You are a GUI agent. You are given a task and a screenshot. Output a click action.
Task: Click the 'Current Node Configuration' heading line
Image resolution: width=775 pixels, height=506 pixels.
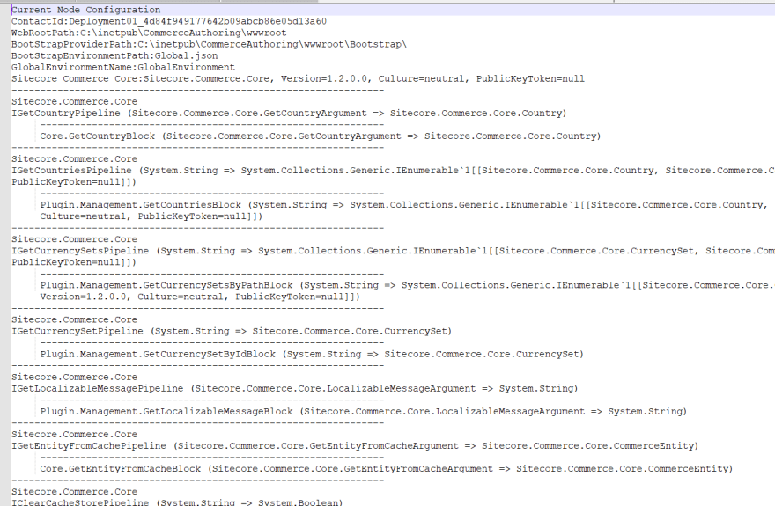pyautogui.click(x=86, y=10)
